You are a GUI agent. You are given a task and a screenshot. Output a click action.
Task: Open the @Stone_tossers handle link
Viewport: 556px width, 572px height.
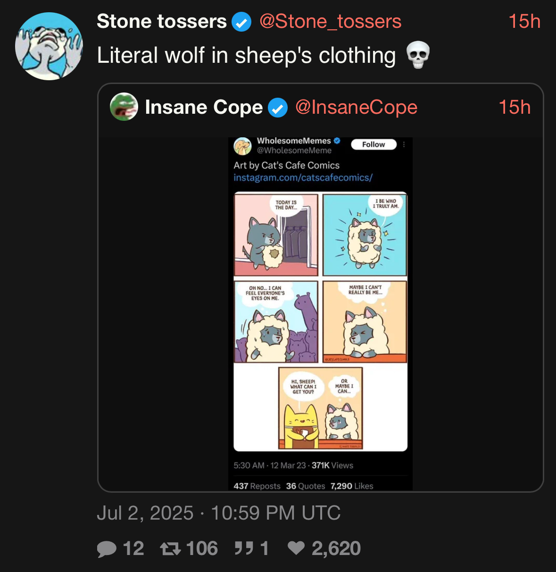(330, 22)
